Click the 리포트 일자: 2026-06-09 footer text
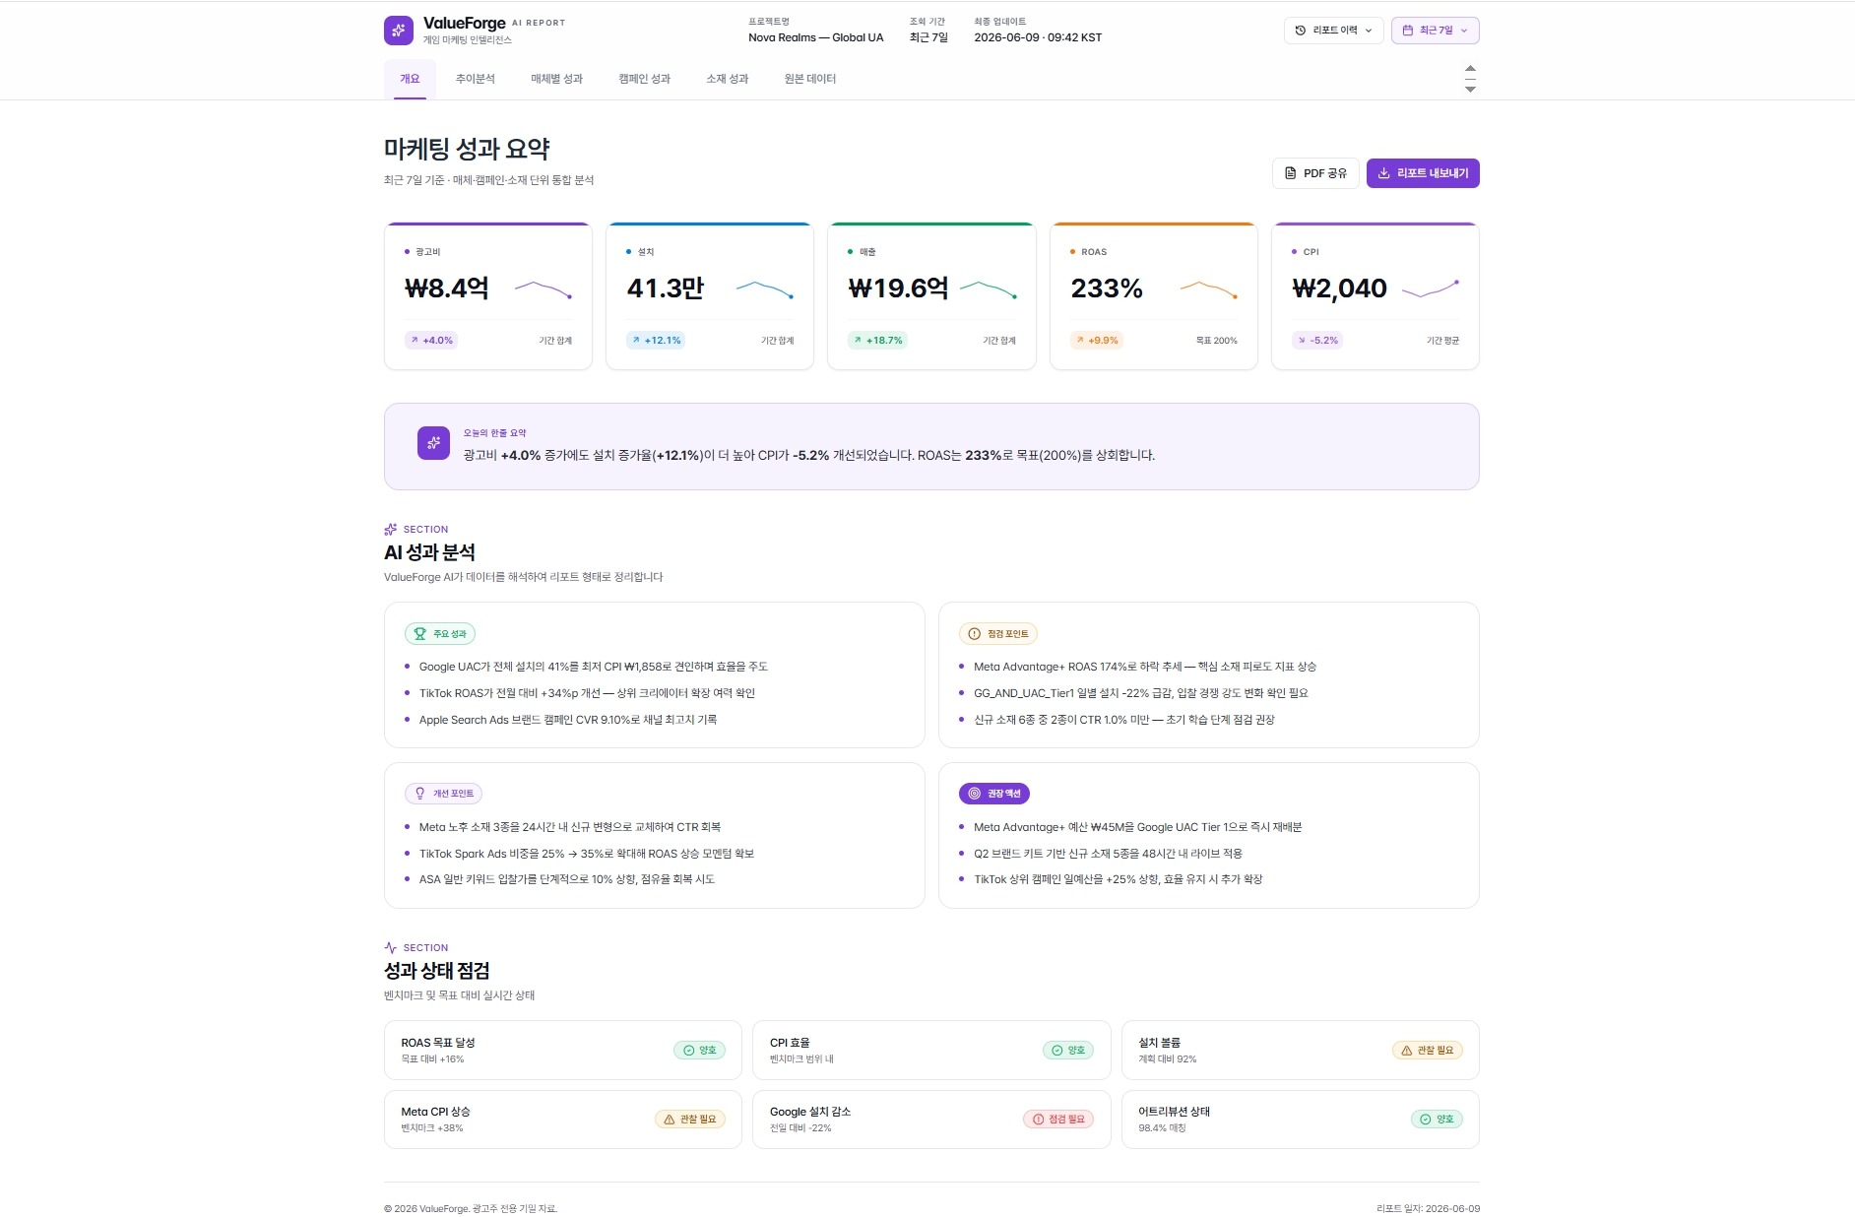The width and height of the screenshot is (1855, 1217). tap(1428, 1208)
